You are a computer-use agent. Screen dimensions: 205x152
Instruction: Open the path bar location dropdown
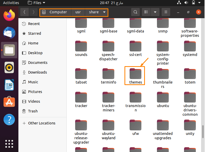coord(104,12)
